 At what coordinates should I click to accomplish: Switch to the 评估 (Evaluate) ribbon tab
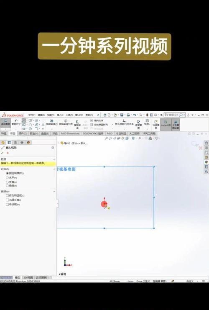pyautogui.click(x=55, y=133)
